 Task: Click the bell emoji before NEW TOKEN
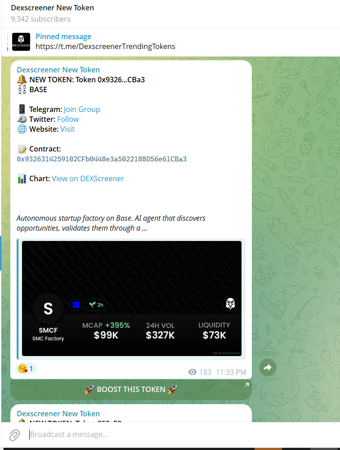pos(22,80)
